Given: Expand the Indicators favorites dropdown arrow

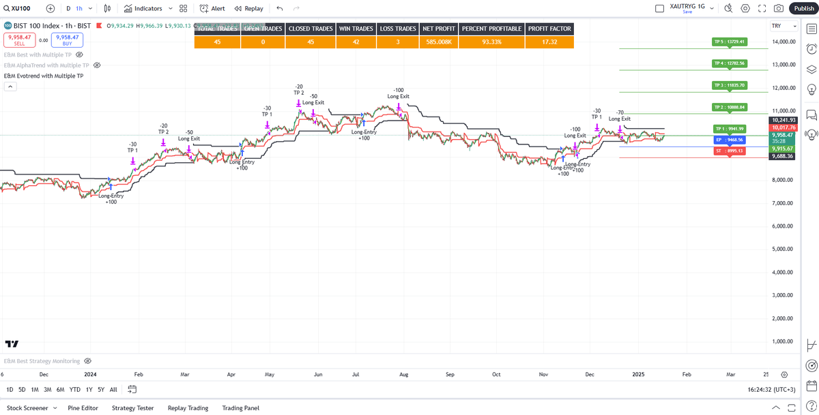Looking at the screenshot, I should click(x=169, y=8).
